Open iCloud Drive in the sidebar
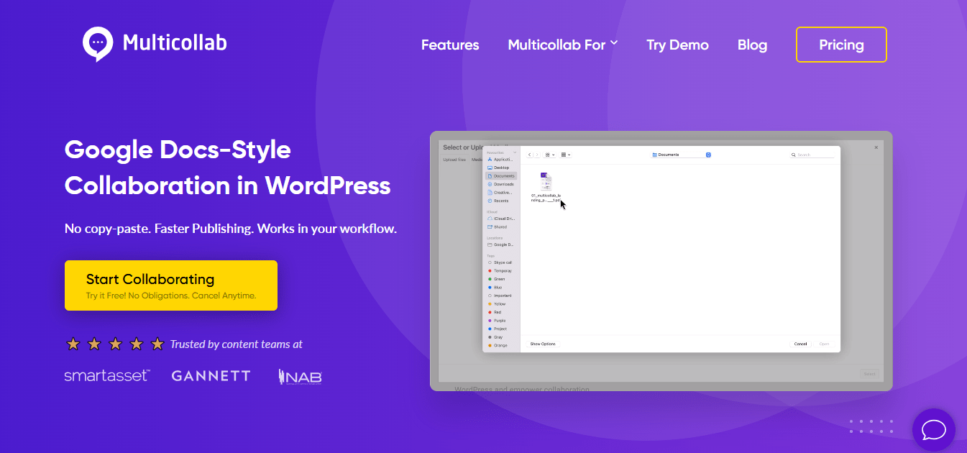The height and width of the screenshot is (453, 967). (x=501, y=219)
